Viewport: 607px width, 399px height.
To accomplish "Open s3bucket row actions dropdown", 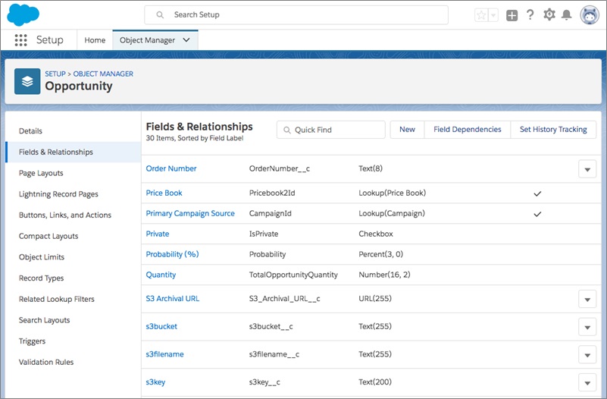I will [587, 328].
